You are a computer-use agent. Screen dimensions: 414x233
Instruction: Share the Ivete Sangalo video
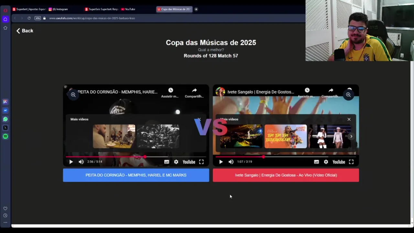click(331, 92)
